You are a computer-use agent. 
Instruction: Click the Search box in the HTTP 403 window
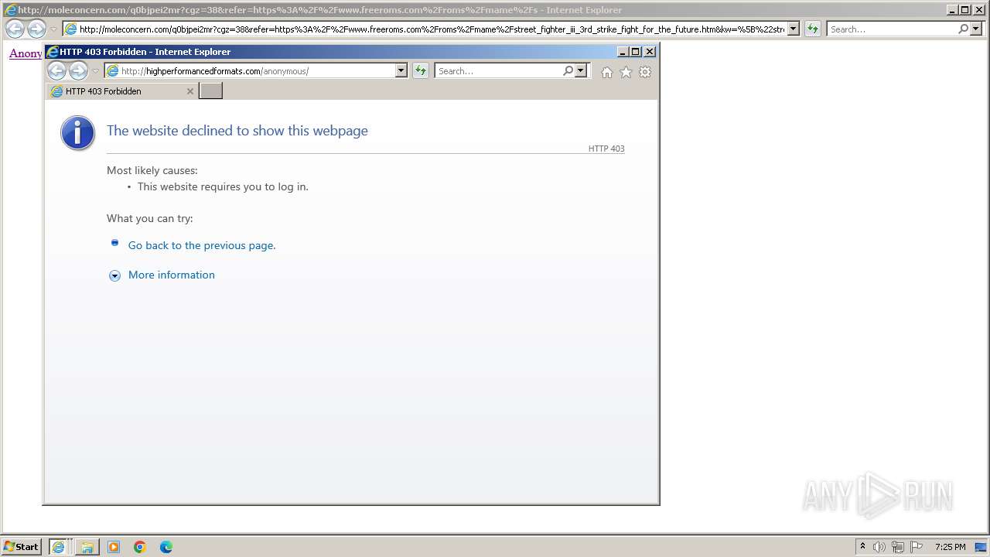tap(498, 70)
